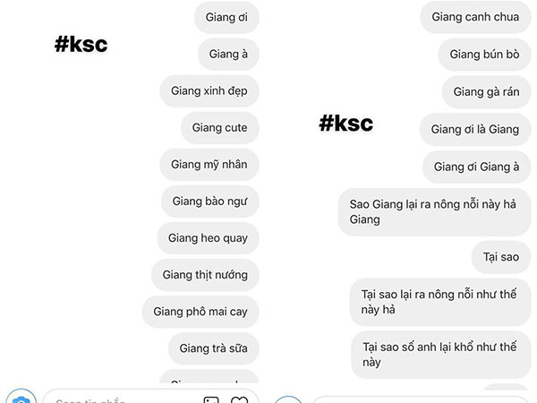The image size is (537, 403).
Task: Select the "Giang ơi" message bubble
Action: (226, 17)
